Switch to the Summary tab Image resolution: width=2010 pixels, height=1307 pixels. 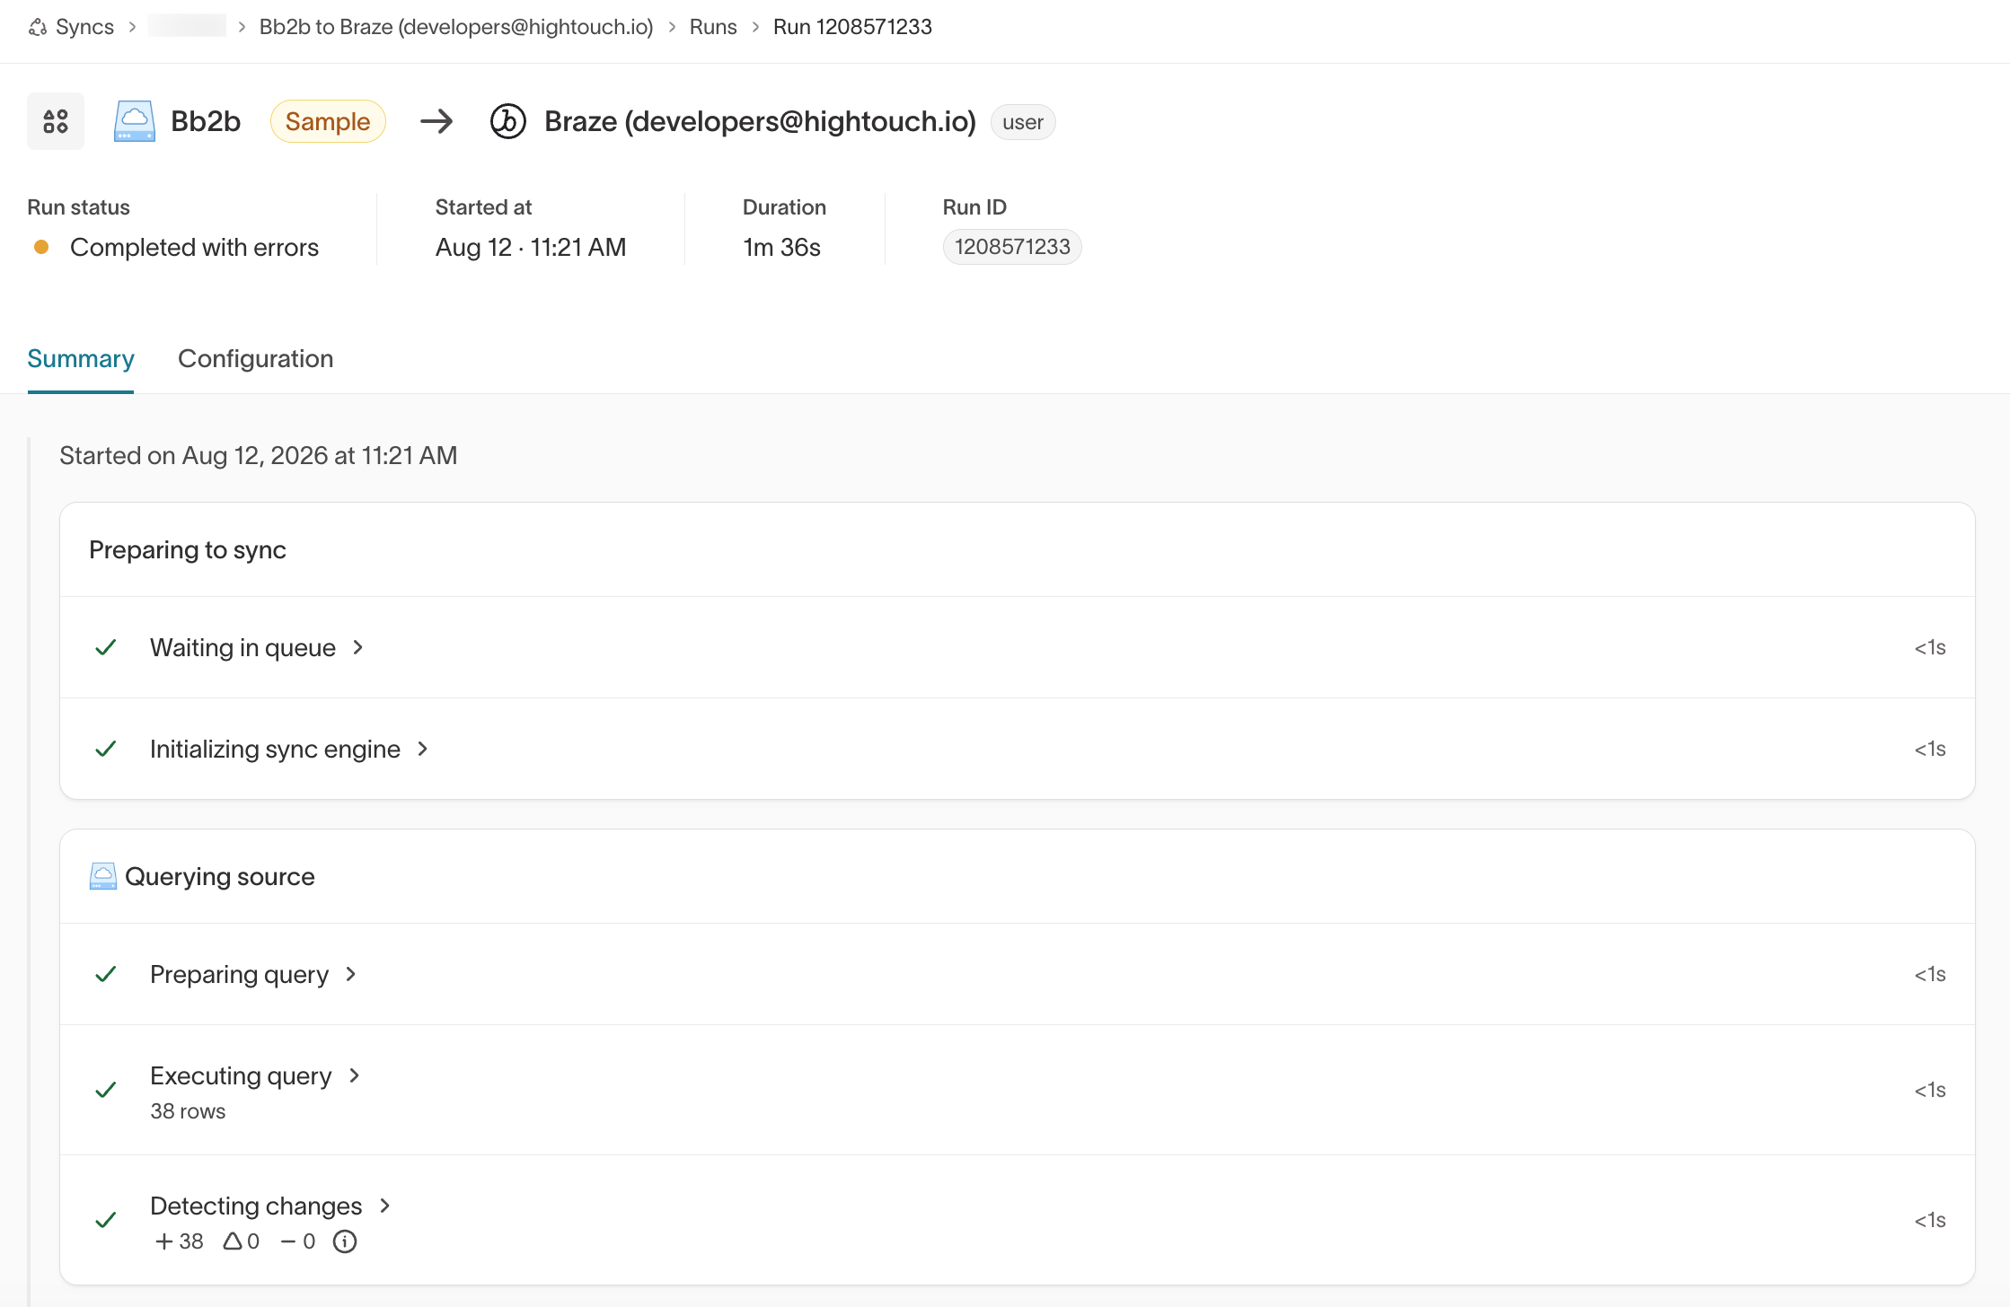tap(81, 359)
